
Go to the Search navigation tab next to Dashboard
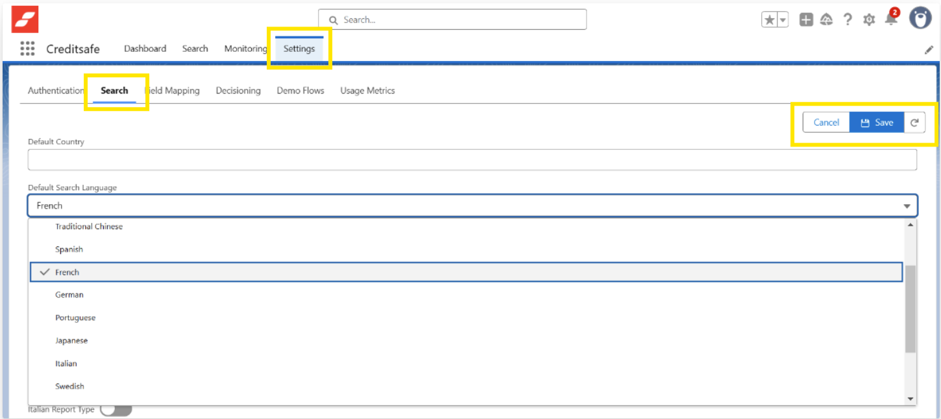point(195,49)
